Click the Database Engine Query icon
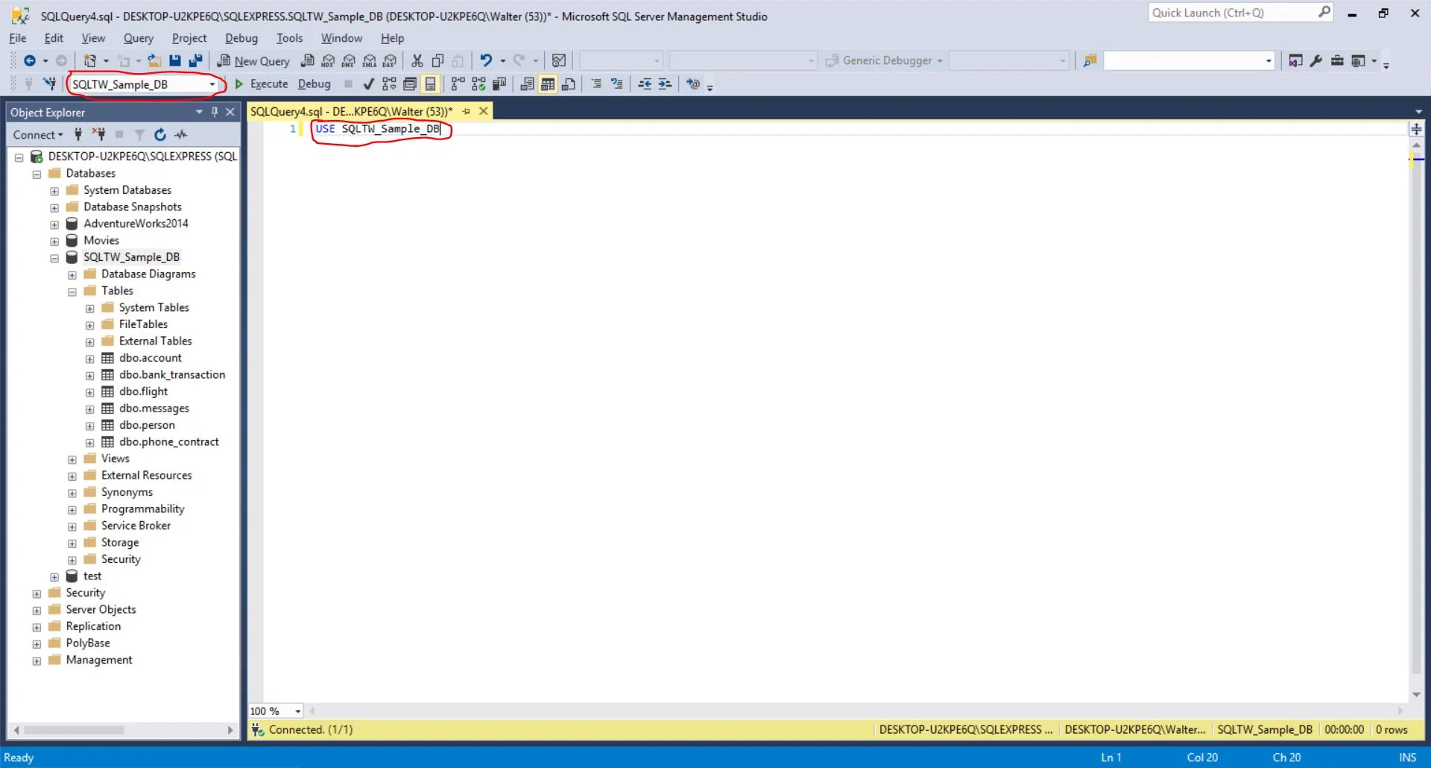 click(307, 61)
